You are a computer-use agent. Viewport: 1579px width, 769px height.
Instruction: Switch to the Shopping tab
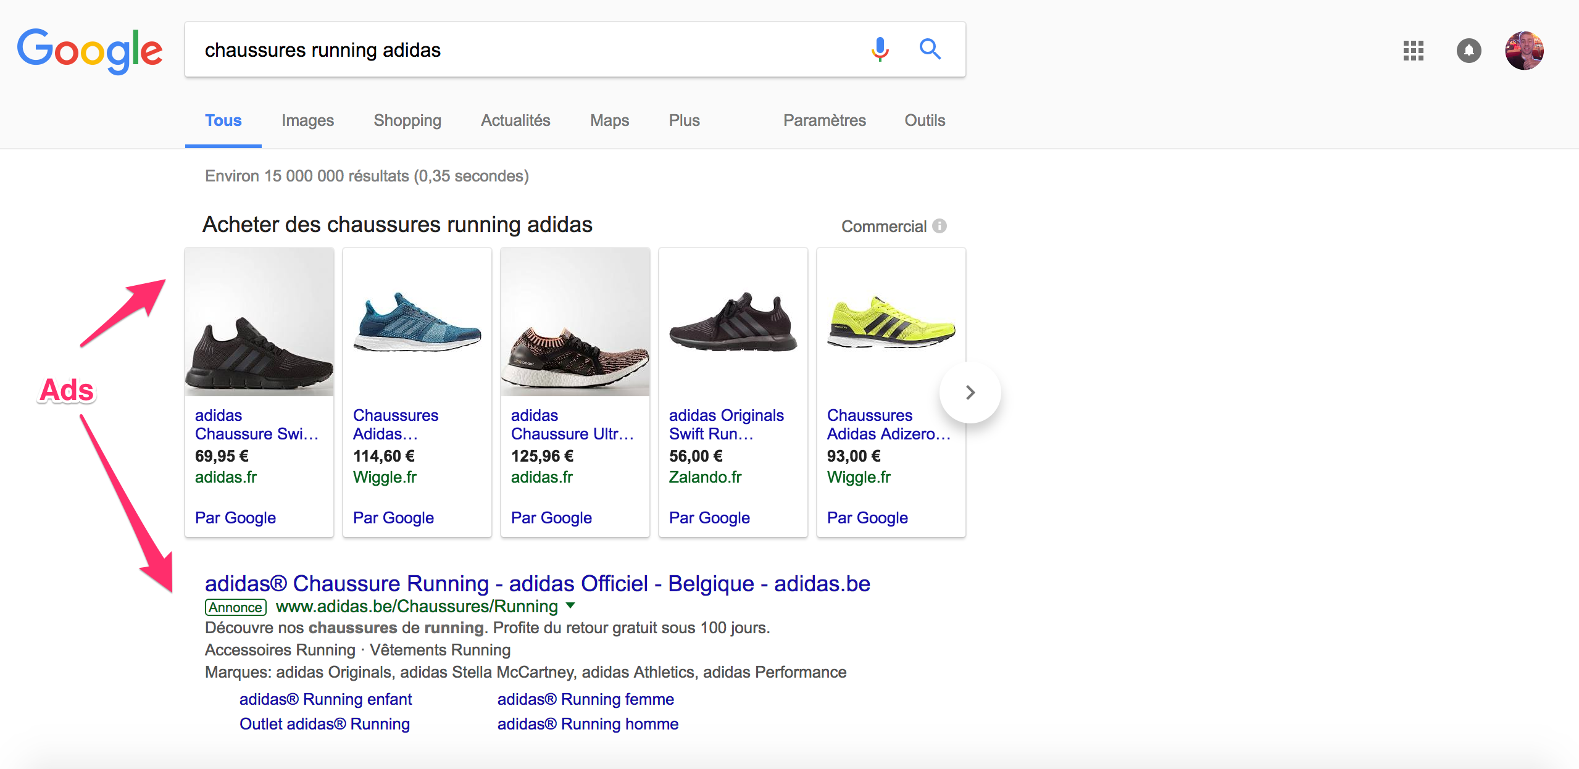[x=407, y=120]
